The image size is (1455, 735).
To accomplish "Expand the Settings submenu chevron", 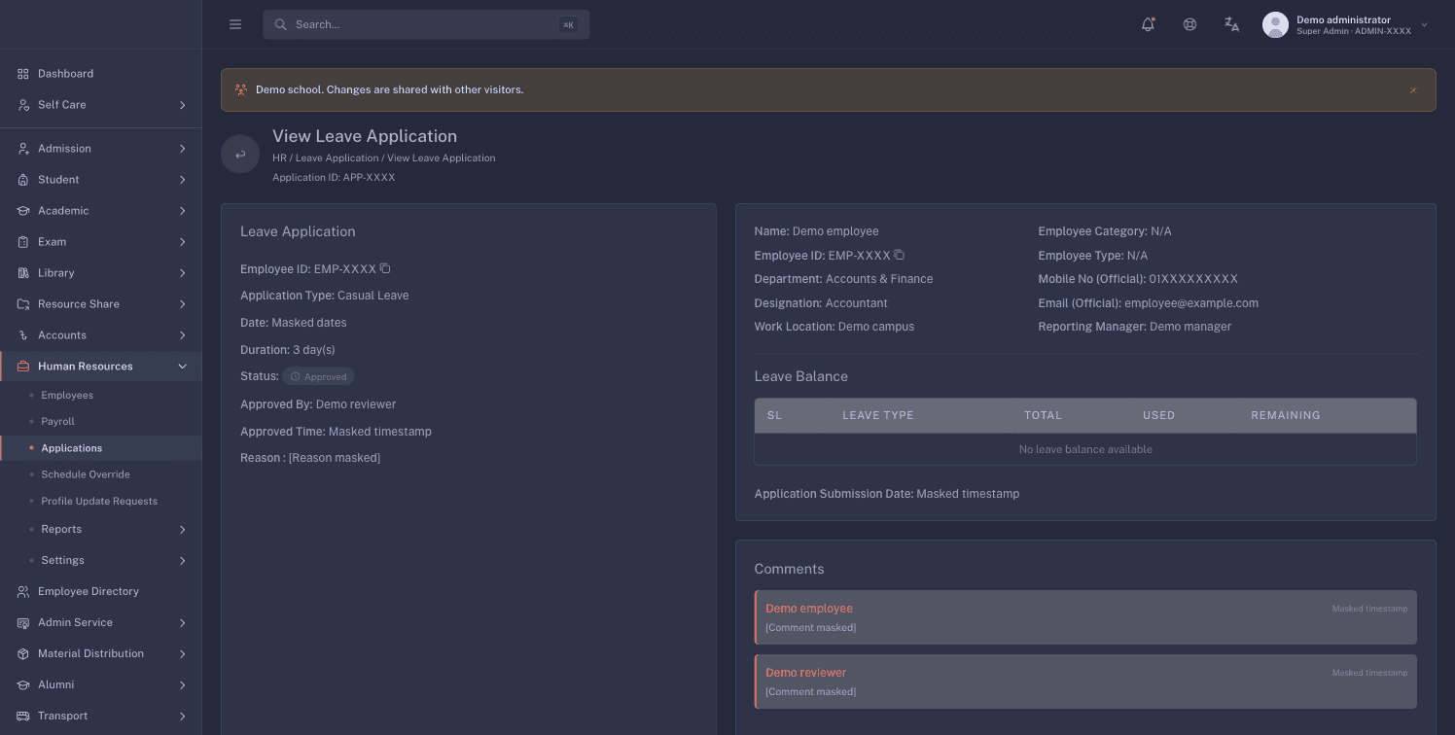I will coord(183,561).
